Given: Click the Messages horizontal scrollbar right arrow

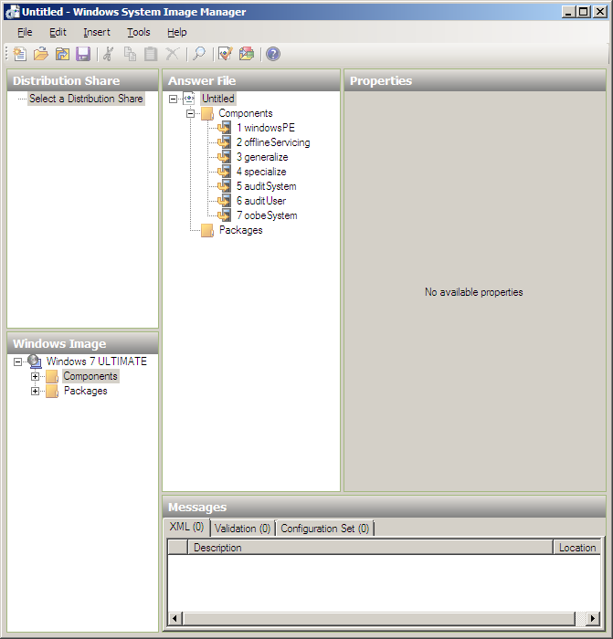Looking at the screenshot, I should pos(593,619).
